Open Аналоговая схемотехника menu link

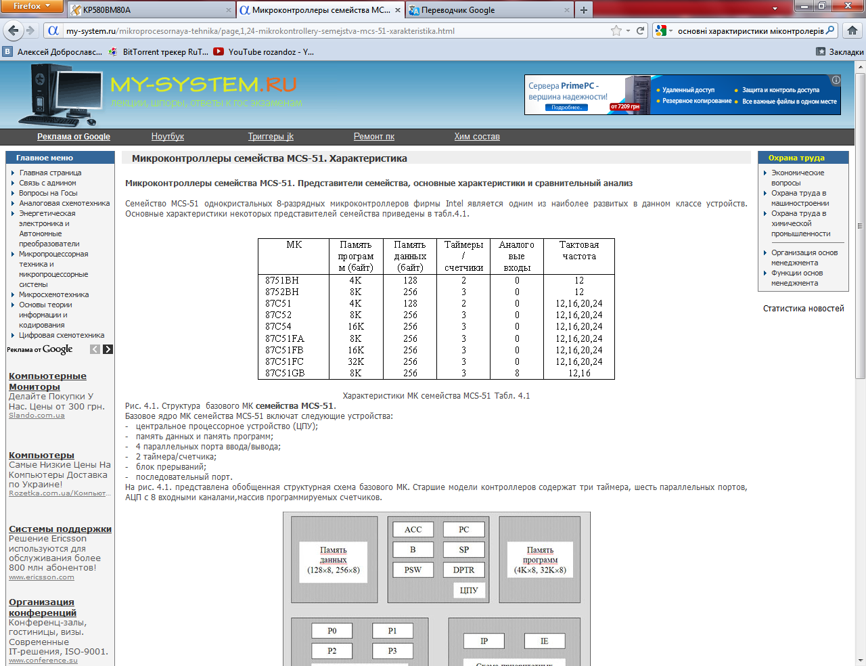tap(64, 203)
